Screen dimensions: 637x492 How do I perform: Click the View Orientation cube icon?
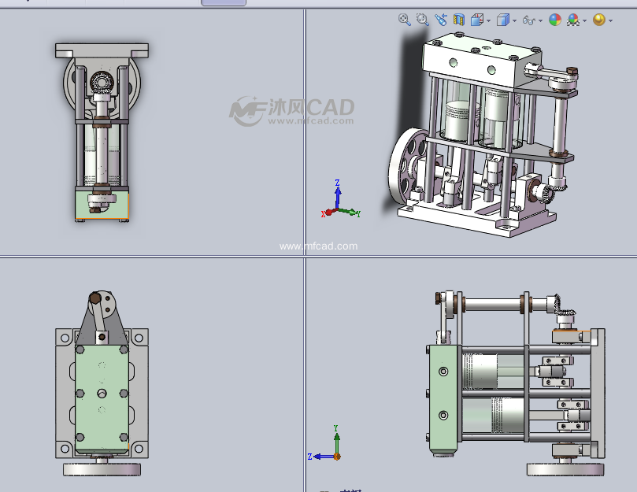click(x=477, y=20)
